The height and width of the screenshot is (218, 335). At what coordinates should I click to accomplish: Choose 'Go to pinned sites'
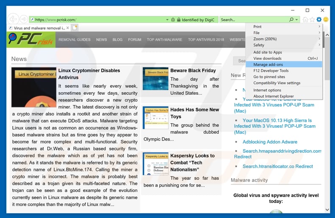(284, 77)
